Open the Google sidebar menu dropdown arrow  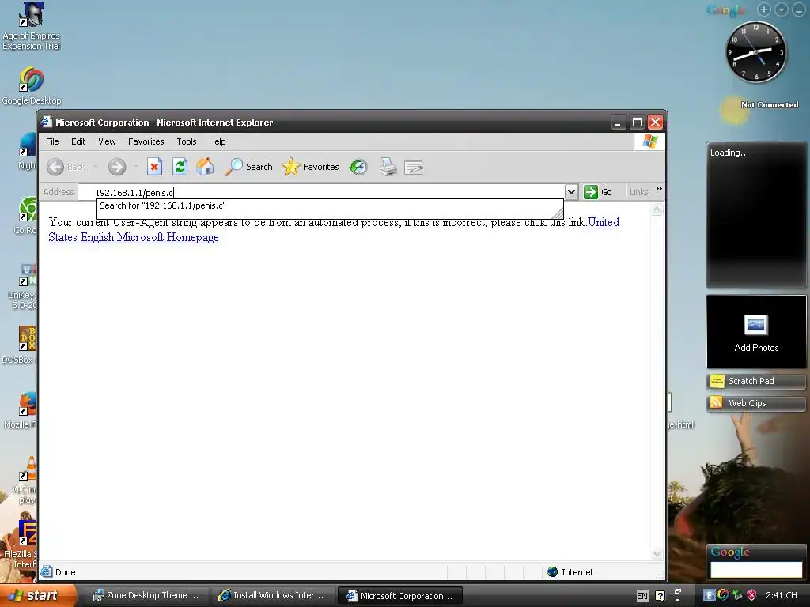coord(782,9)
